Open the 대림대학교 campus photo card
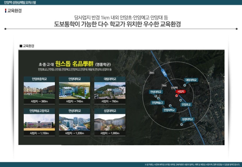 tap(110, 91)
